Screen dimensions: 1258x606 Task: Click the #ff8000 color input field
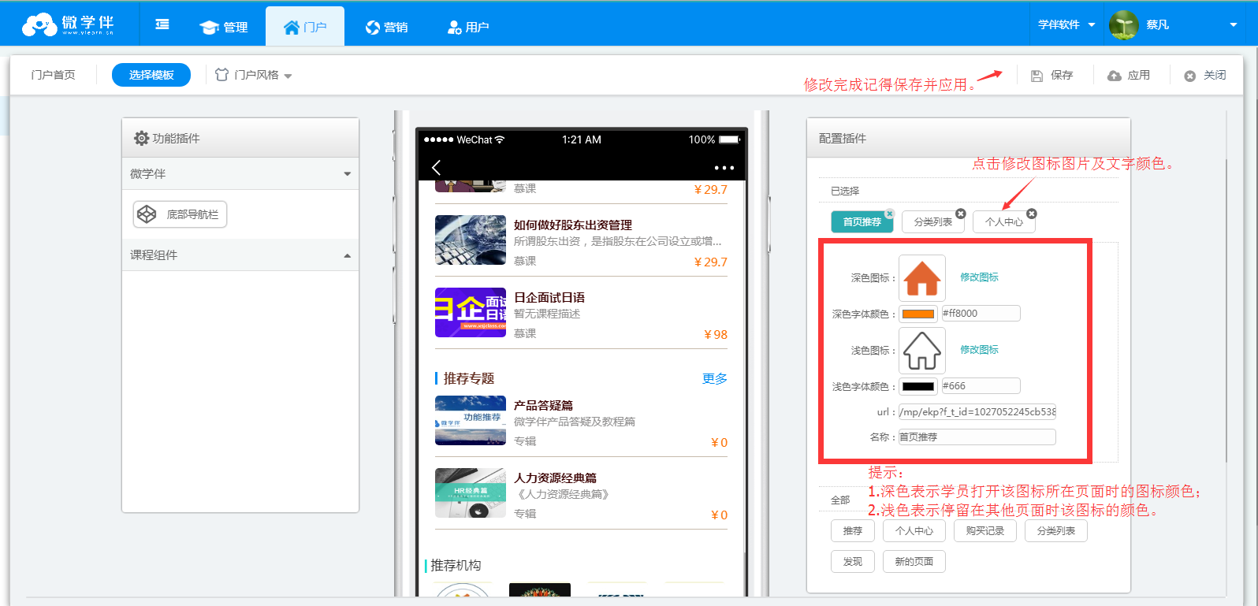click(981, 314)
